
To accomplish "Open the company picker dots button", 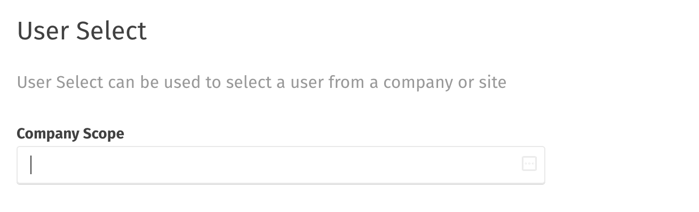I will (529, 164).
